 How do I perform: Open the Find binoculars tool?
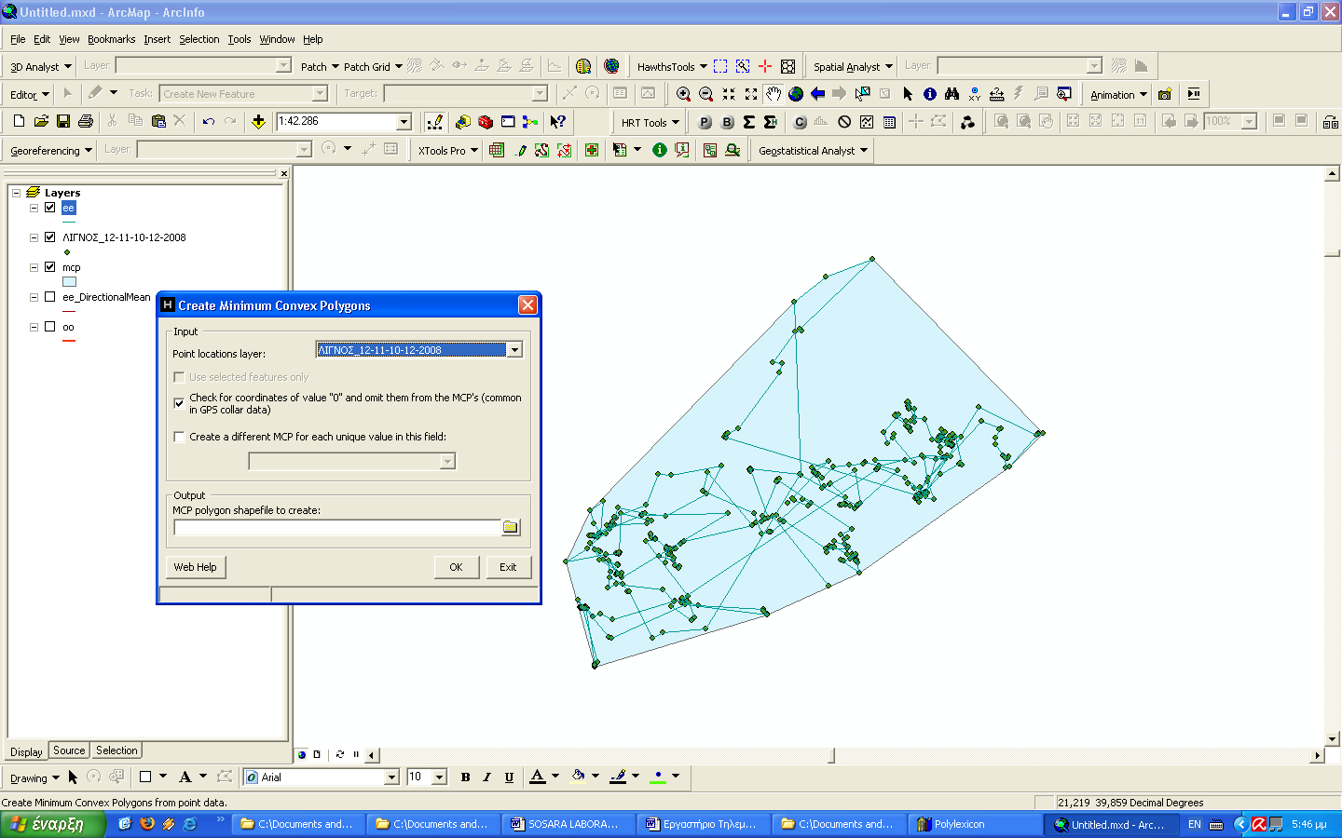[952, 94]
